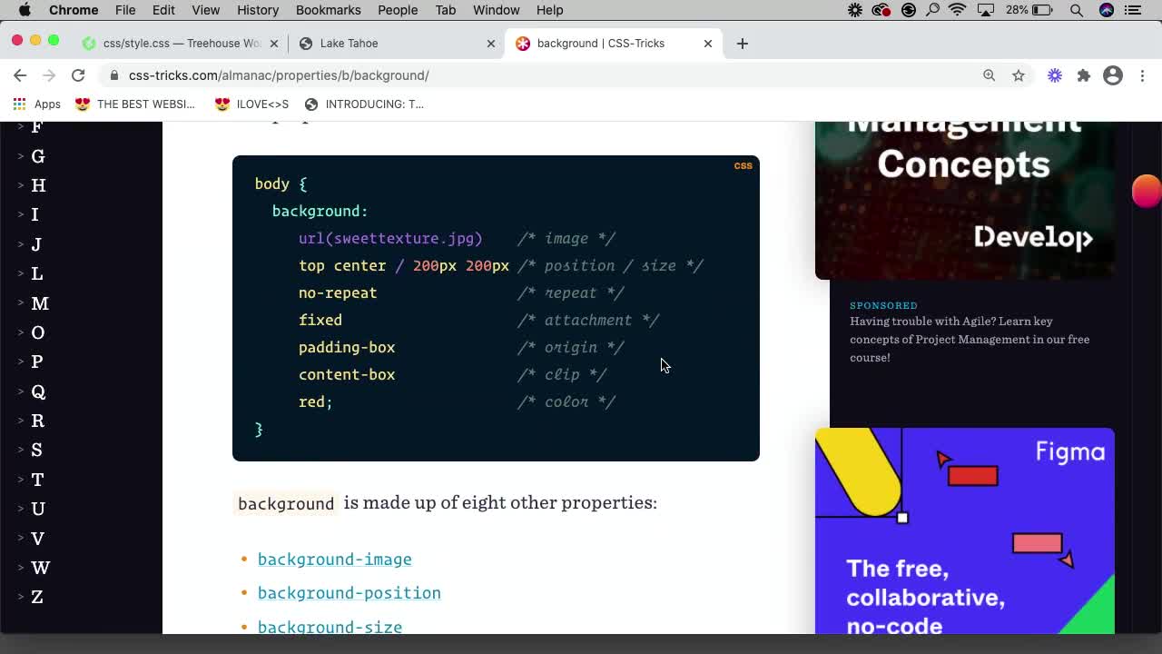1162x654 pixels.
Task: Navigate back with the back arrow
Action: pos(20,75)
